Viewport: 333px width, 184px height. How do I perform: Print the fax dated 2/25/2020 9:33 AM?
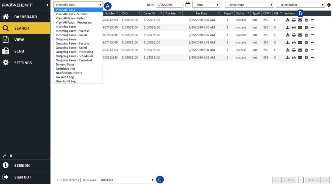pos(294,27)
